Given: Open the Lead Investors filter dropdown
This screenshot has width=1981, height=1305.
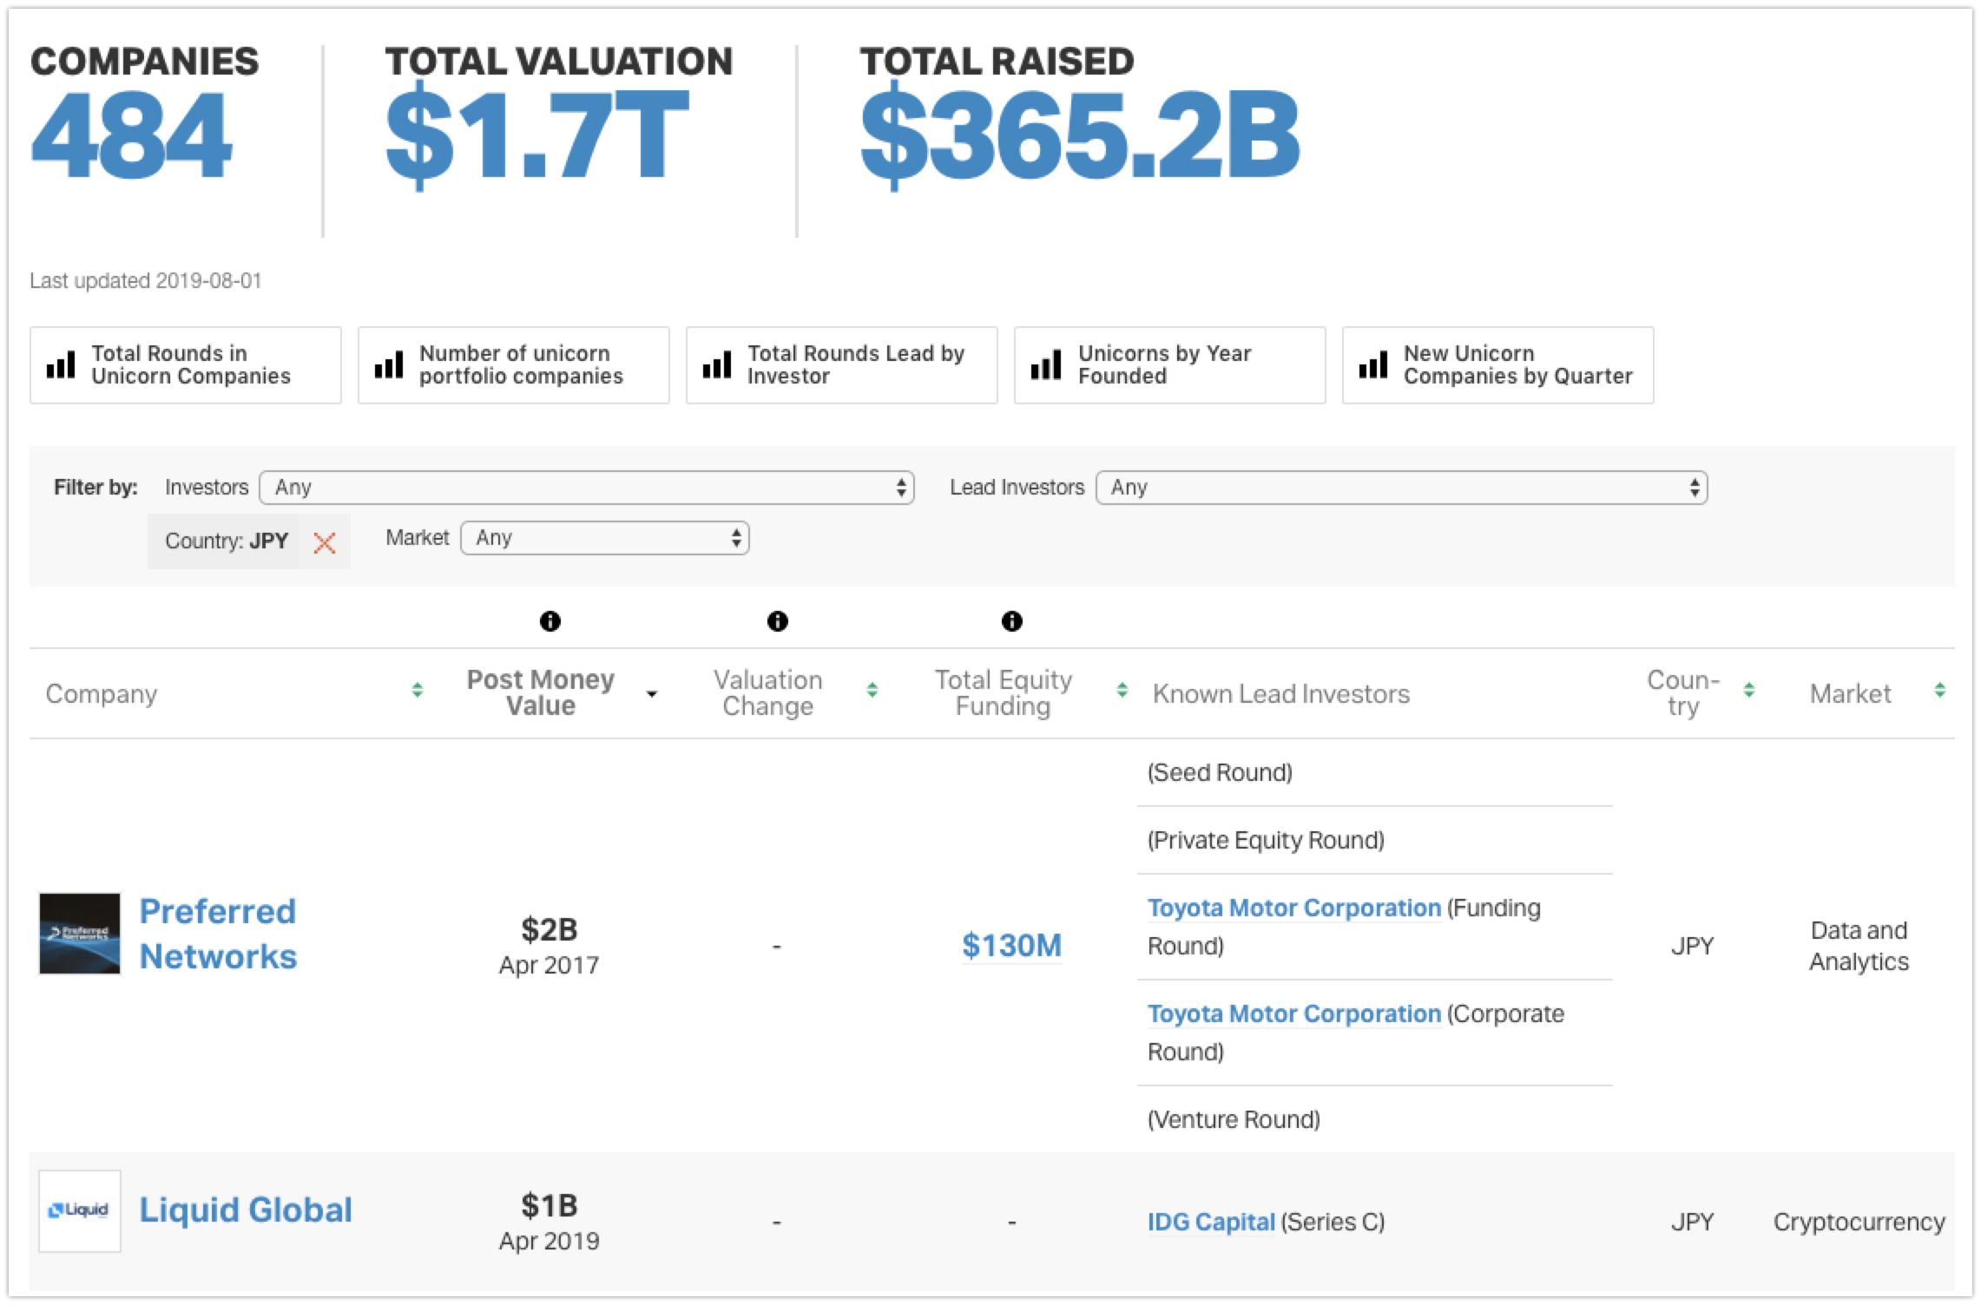Looking at the screenshot, I should point(1402,488).
